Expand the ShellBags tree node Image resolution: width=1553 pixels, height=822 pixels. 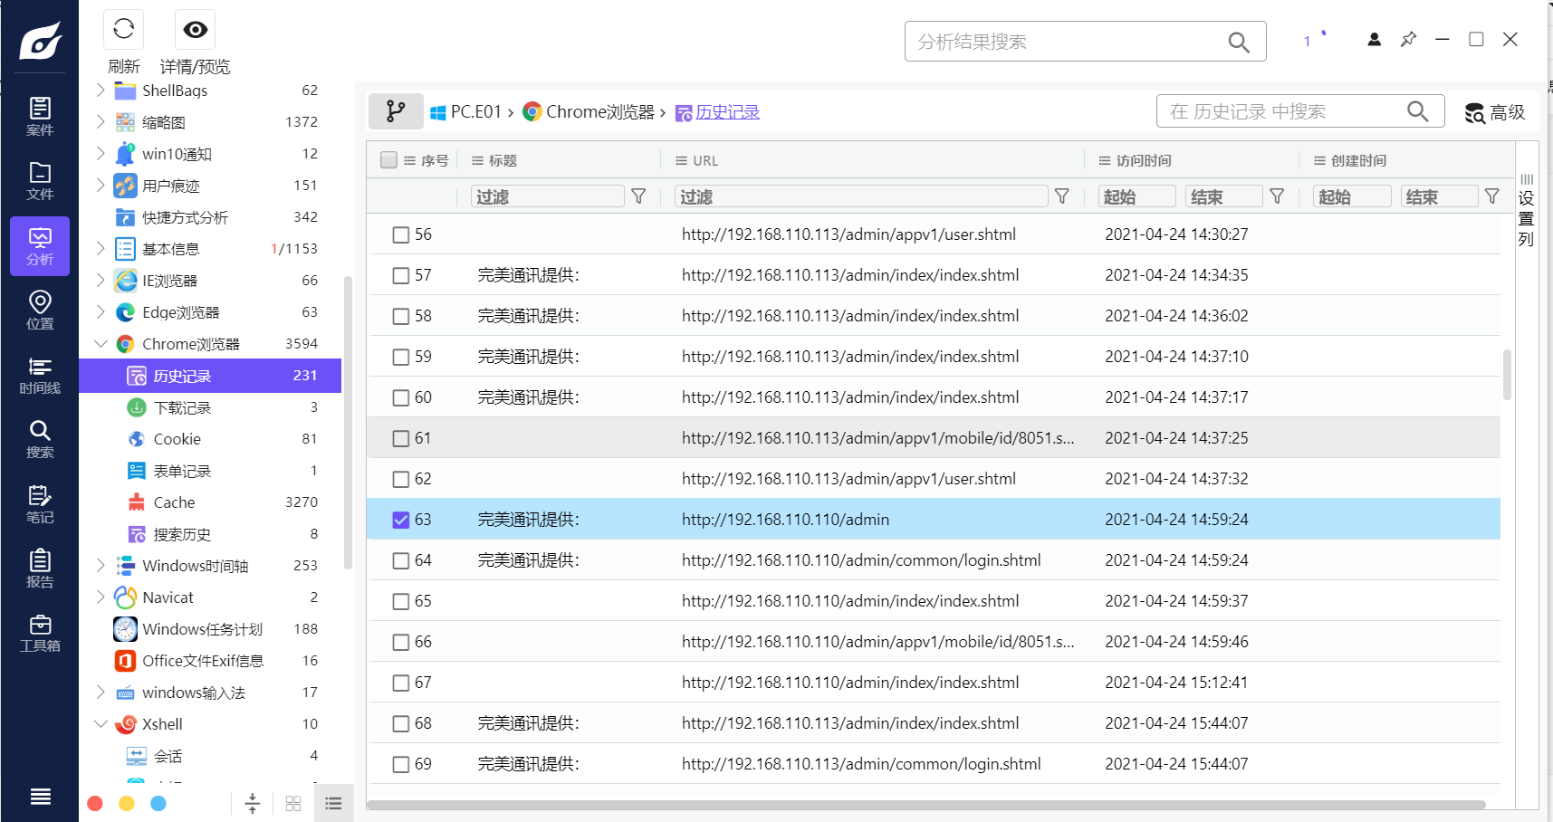[101, 91]
